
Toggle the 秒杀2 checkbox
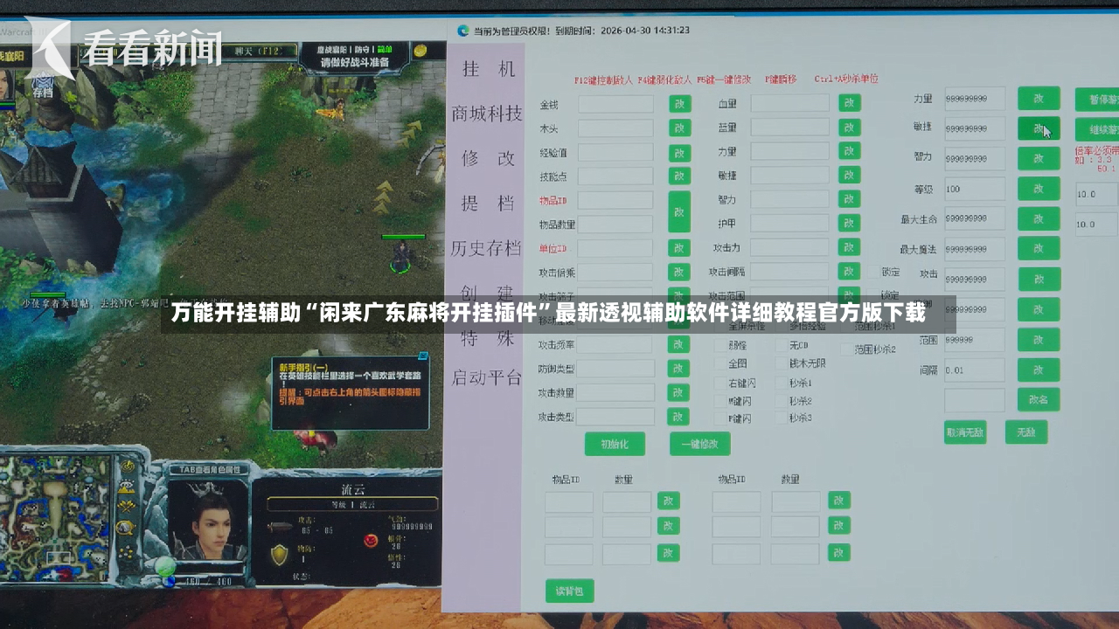(781, 401)
